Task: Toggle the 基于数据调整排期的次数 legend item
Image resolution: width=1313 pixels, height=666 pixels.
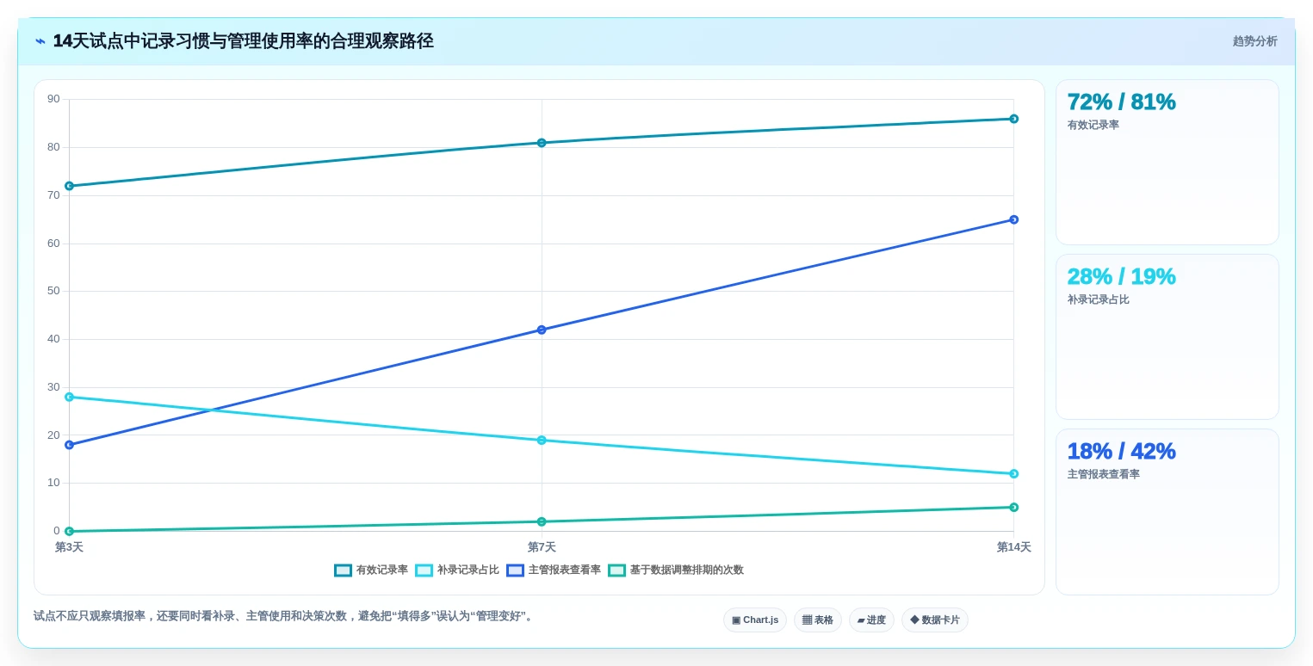Action: [x=676, y=570]
